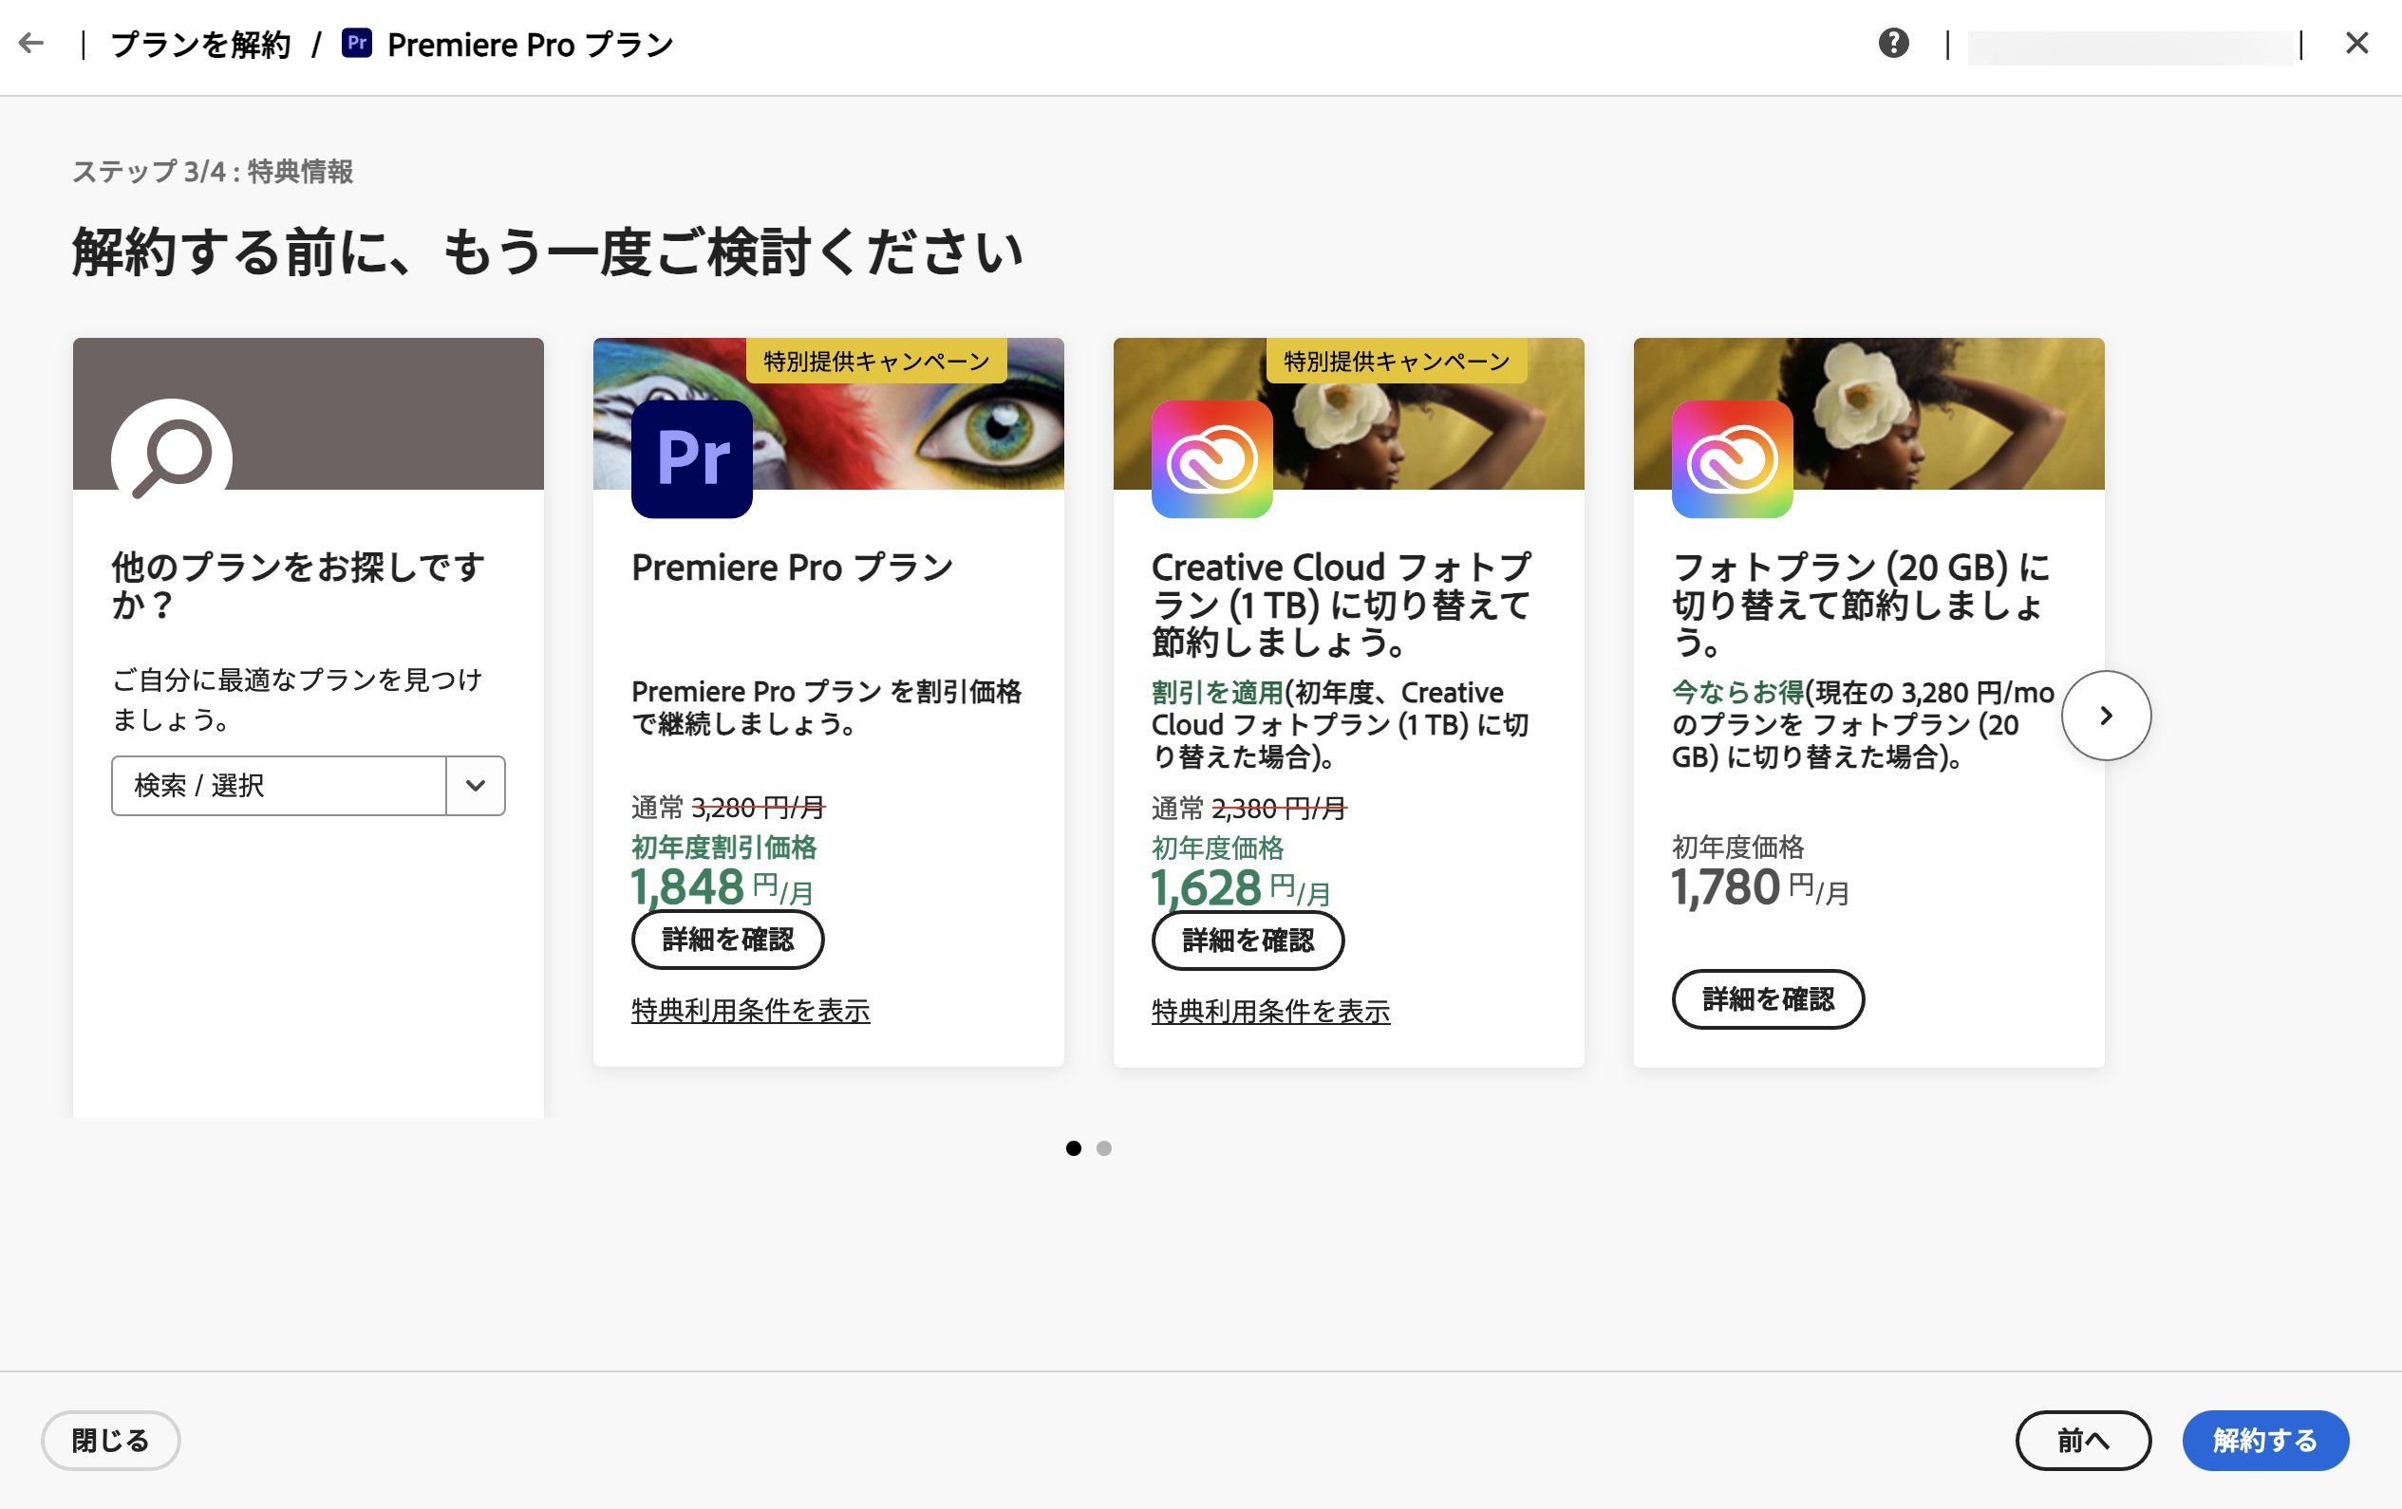Screen dimensions: 2402x1509
Task: Open プランを解約 in the breadcrumb
Action: click(199, 44)
